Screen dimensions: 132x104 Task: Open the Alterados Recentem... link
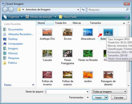coord(21,34)
